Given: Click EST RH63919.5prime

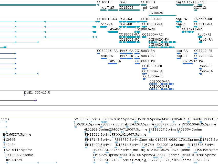Looking at the screenshot, I should coord(136,122).
